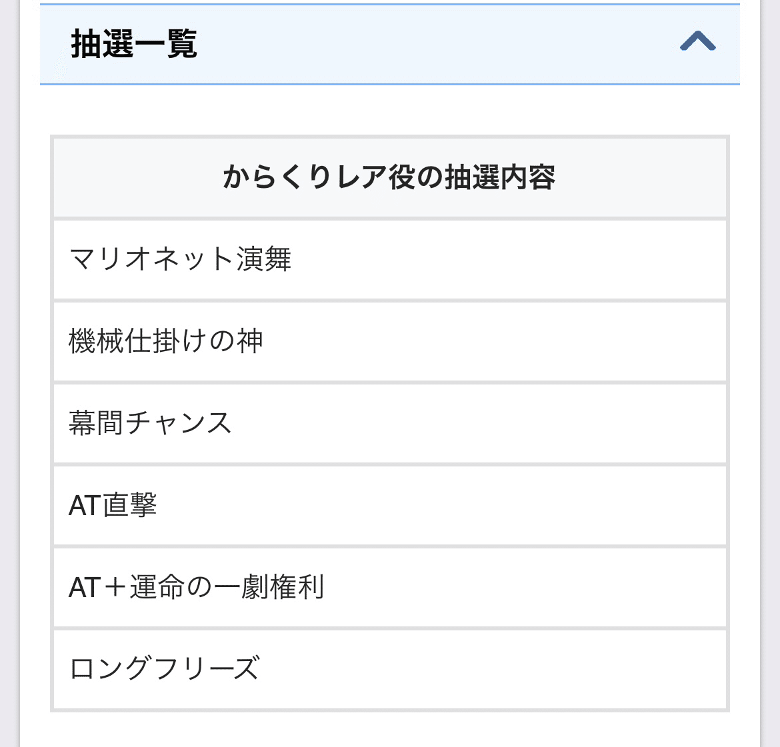Image resolution: width=780 pixels, height=747 pixels.
Task: Select the AT＋運命の一劇権利 row
Action: tap(390, 588)
